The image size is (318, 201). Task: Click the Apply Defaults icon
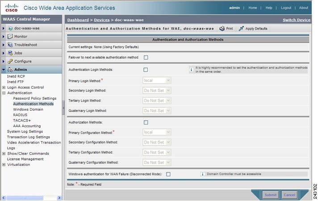241,29
